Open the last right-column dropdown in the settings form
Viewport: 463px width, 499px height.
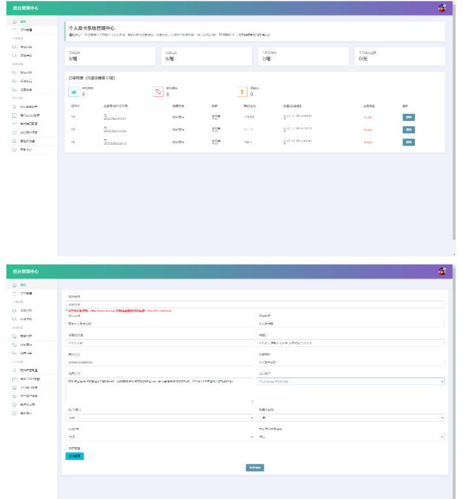351,437
